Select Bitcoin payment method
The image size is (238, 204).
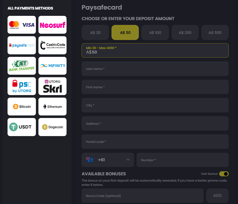tap(22, 106)
